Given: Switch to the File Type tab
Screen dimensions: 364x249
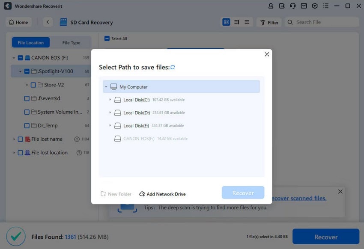Looking at the screenshot, I should click(71, 42).
